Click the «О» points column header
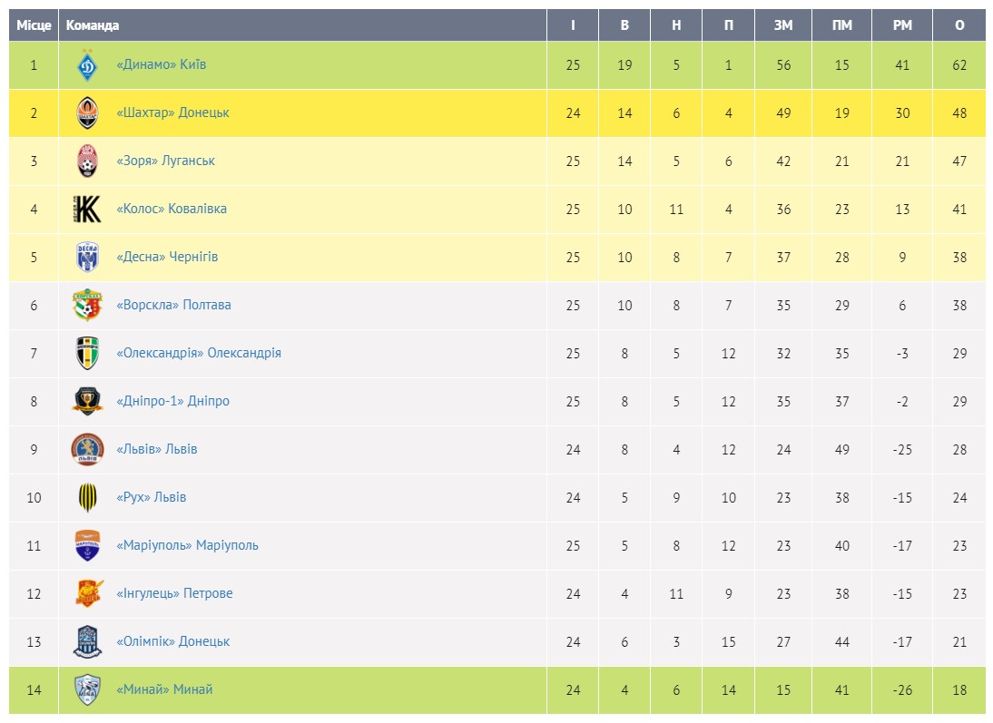The image size is (993, 723). tap(959, 25)
